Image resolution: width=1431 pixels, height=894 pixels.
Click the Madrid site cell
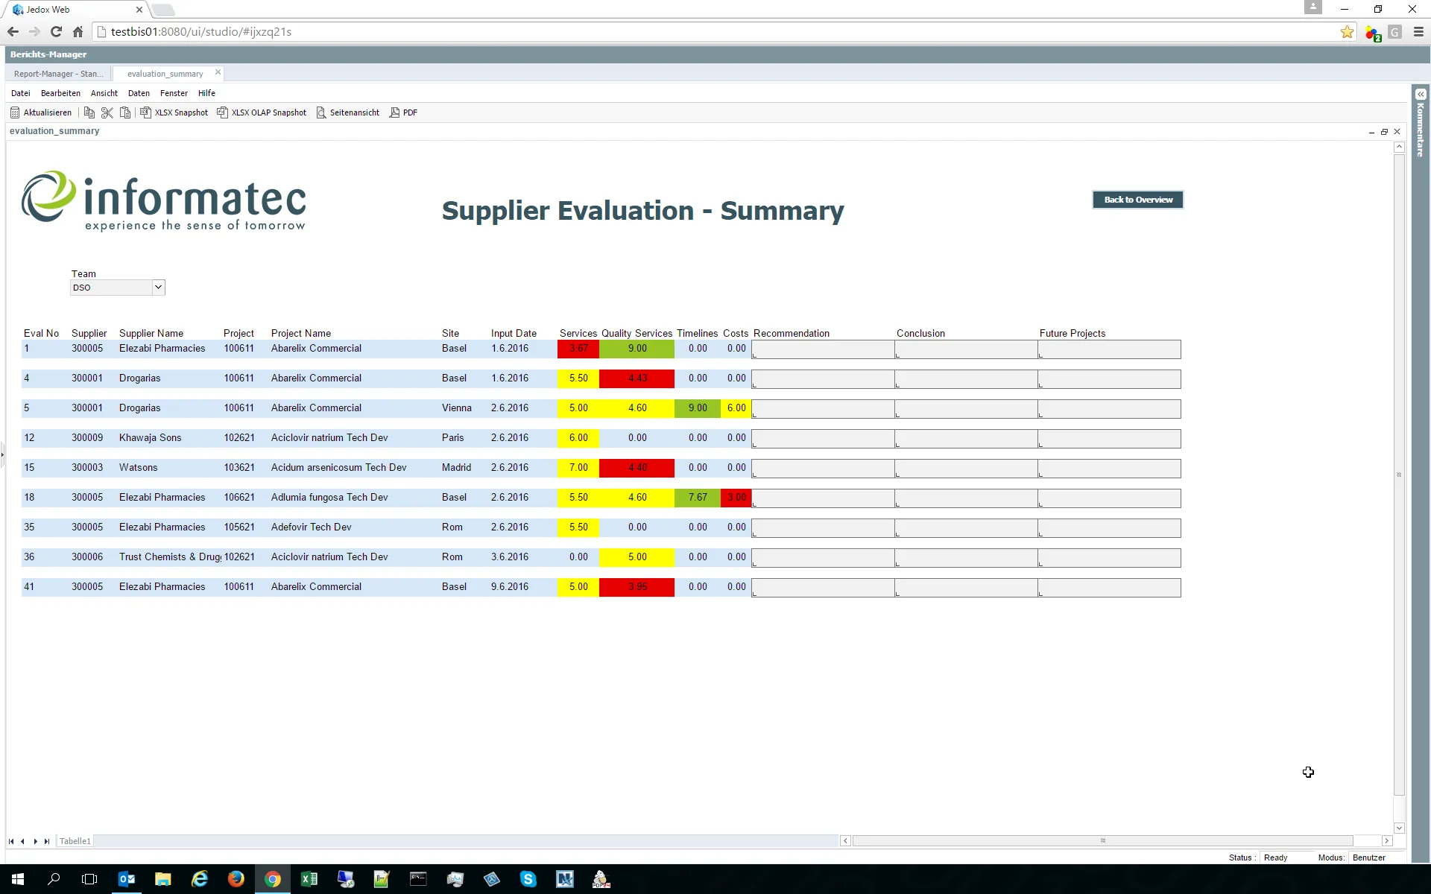(456, 468)
